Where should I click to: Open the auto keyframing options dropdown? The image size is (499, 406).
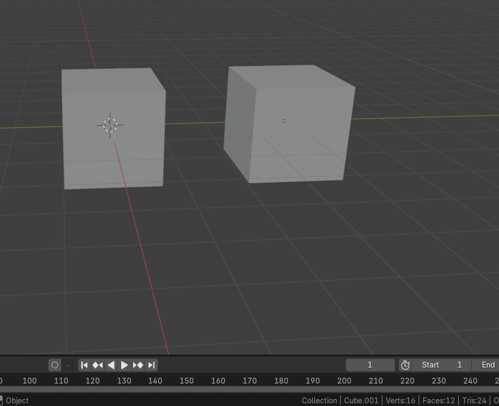click(67, 365)
